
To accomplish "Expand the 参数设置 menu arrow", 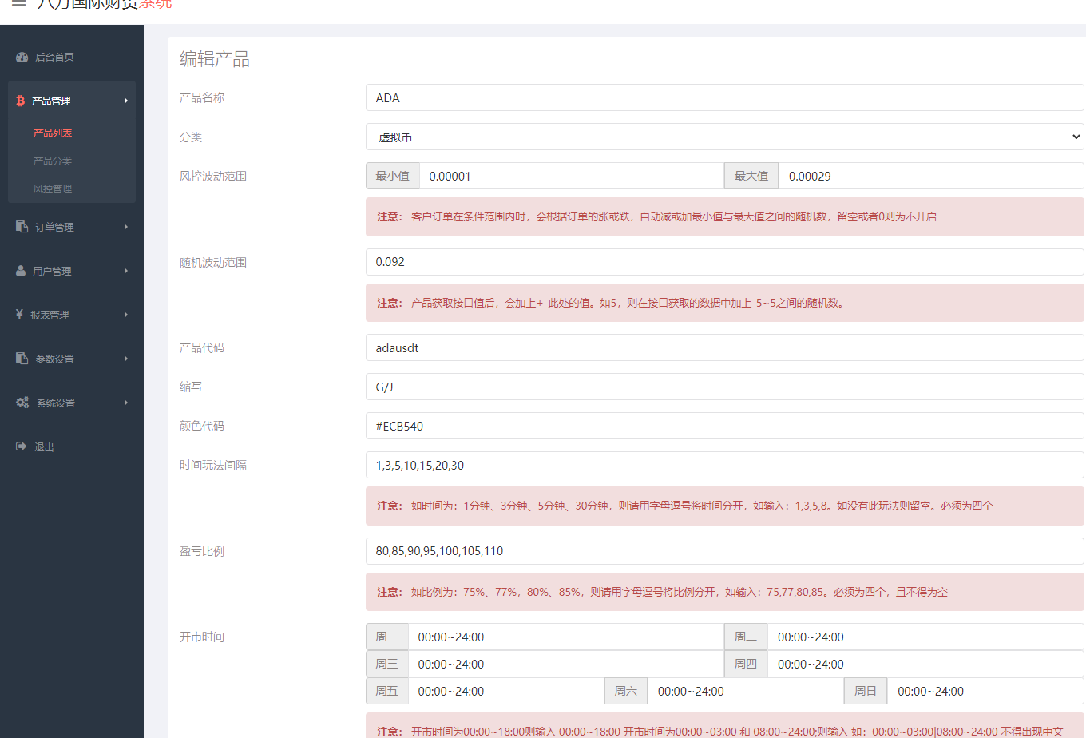I will pyautogui.click(x=126, y=359).
